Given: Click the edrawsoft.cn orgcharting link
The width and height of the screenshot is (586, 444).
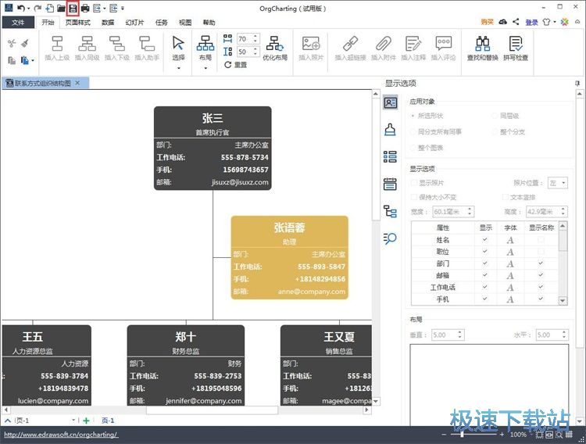Looking at the screenshot, I should (61, 435).
